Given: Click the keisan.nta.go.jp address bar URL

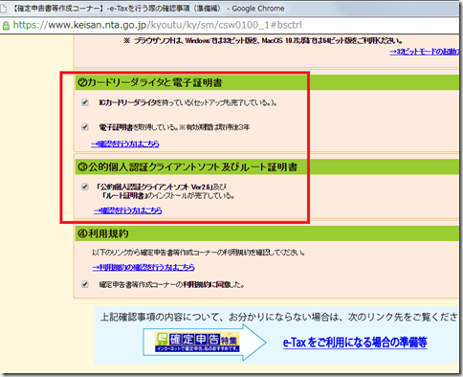Looking at the screenshot, I should click(x=158, y=25).
